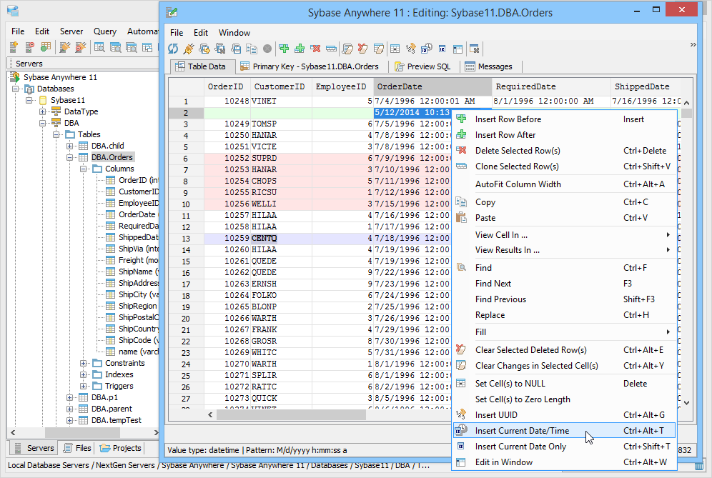Open the Fill submenu entry
This screenshot has height=478, width=712.
[x=564, y=332]
